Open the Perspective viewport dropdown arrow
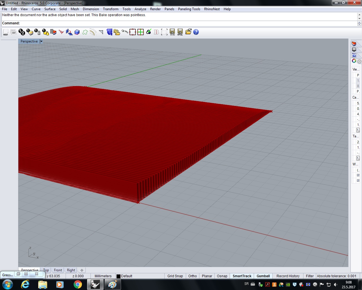 point(41,41)
